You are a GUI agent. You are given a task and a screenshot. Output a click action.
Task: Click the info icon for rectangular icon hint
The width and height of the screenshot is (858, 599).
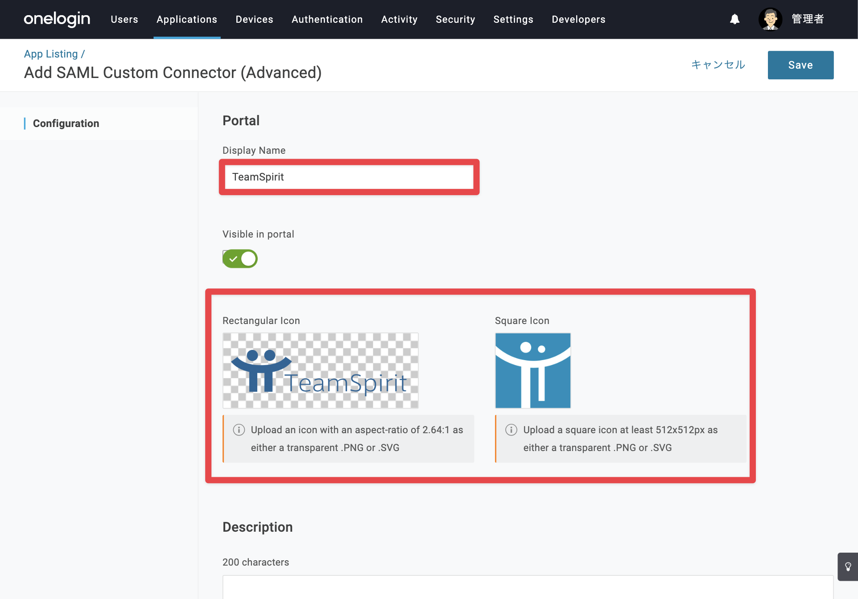(239, 430)
